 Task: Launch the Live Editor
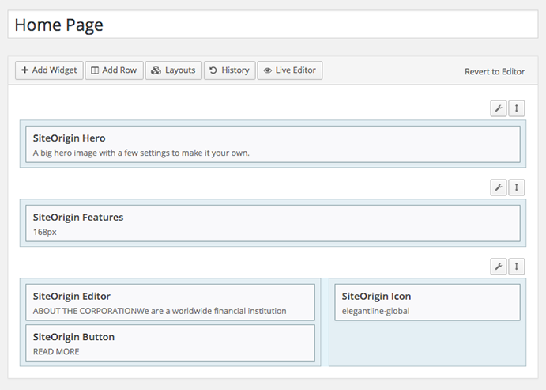290,70
